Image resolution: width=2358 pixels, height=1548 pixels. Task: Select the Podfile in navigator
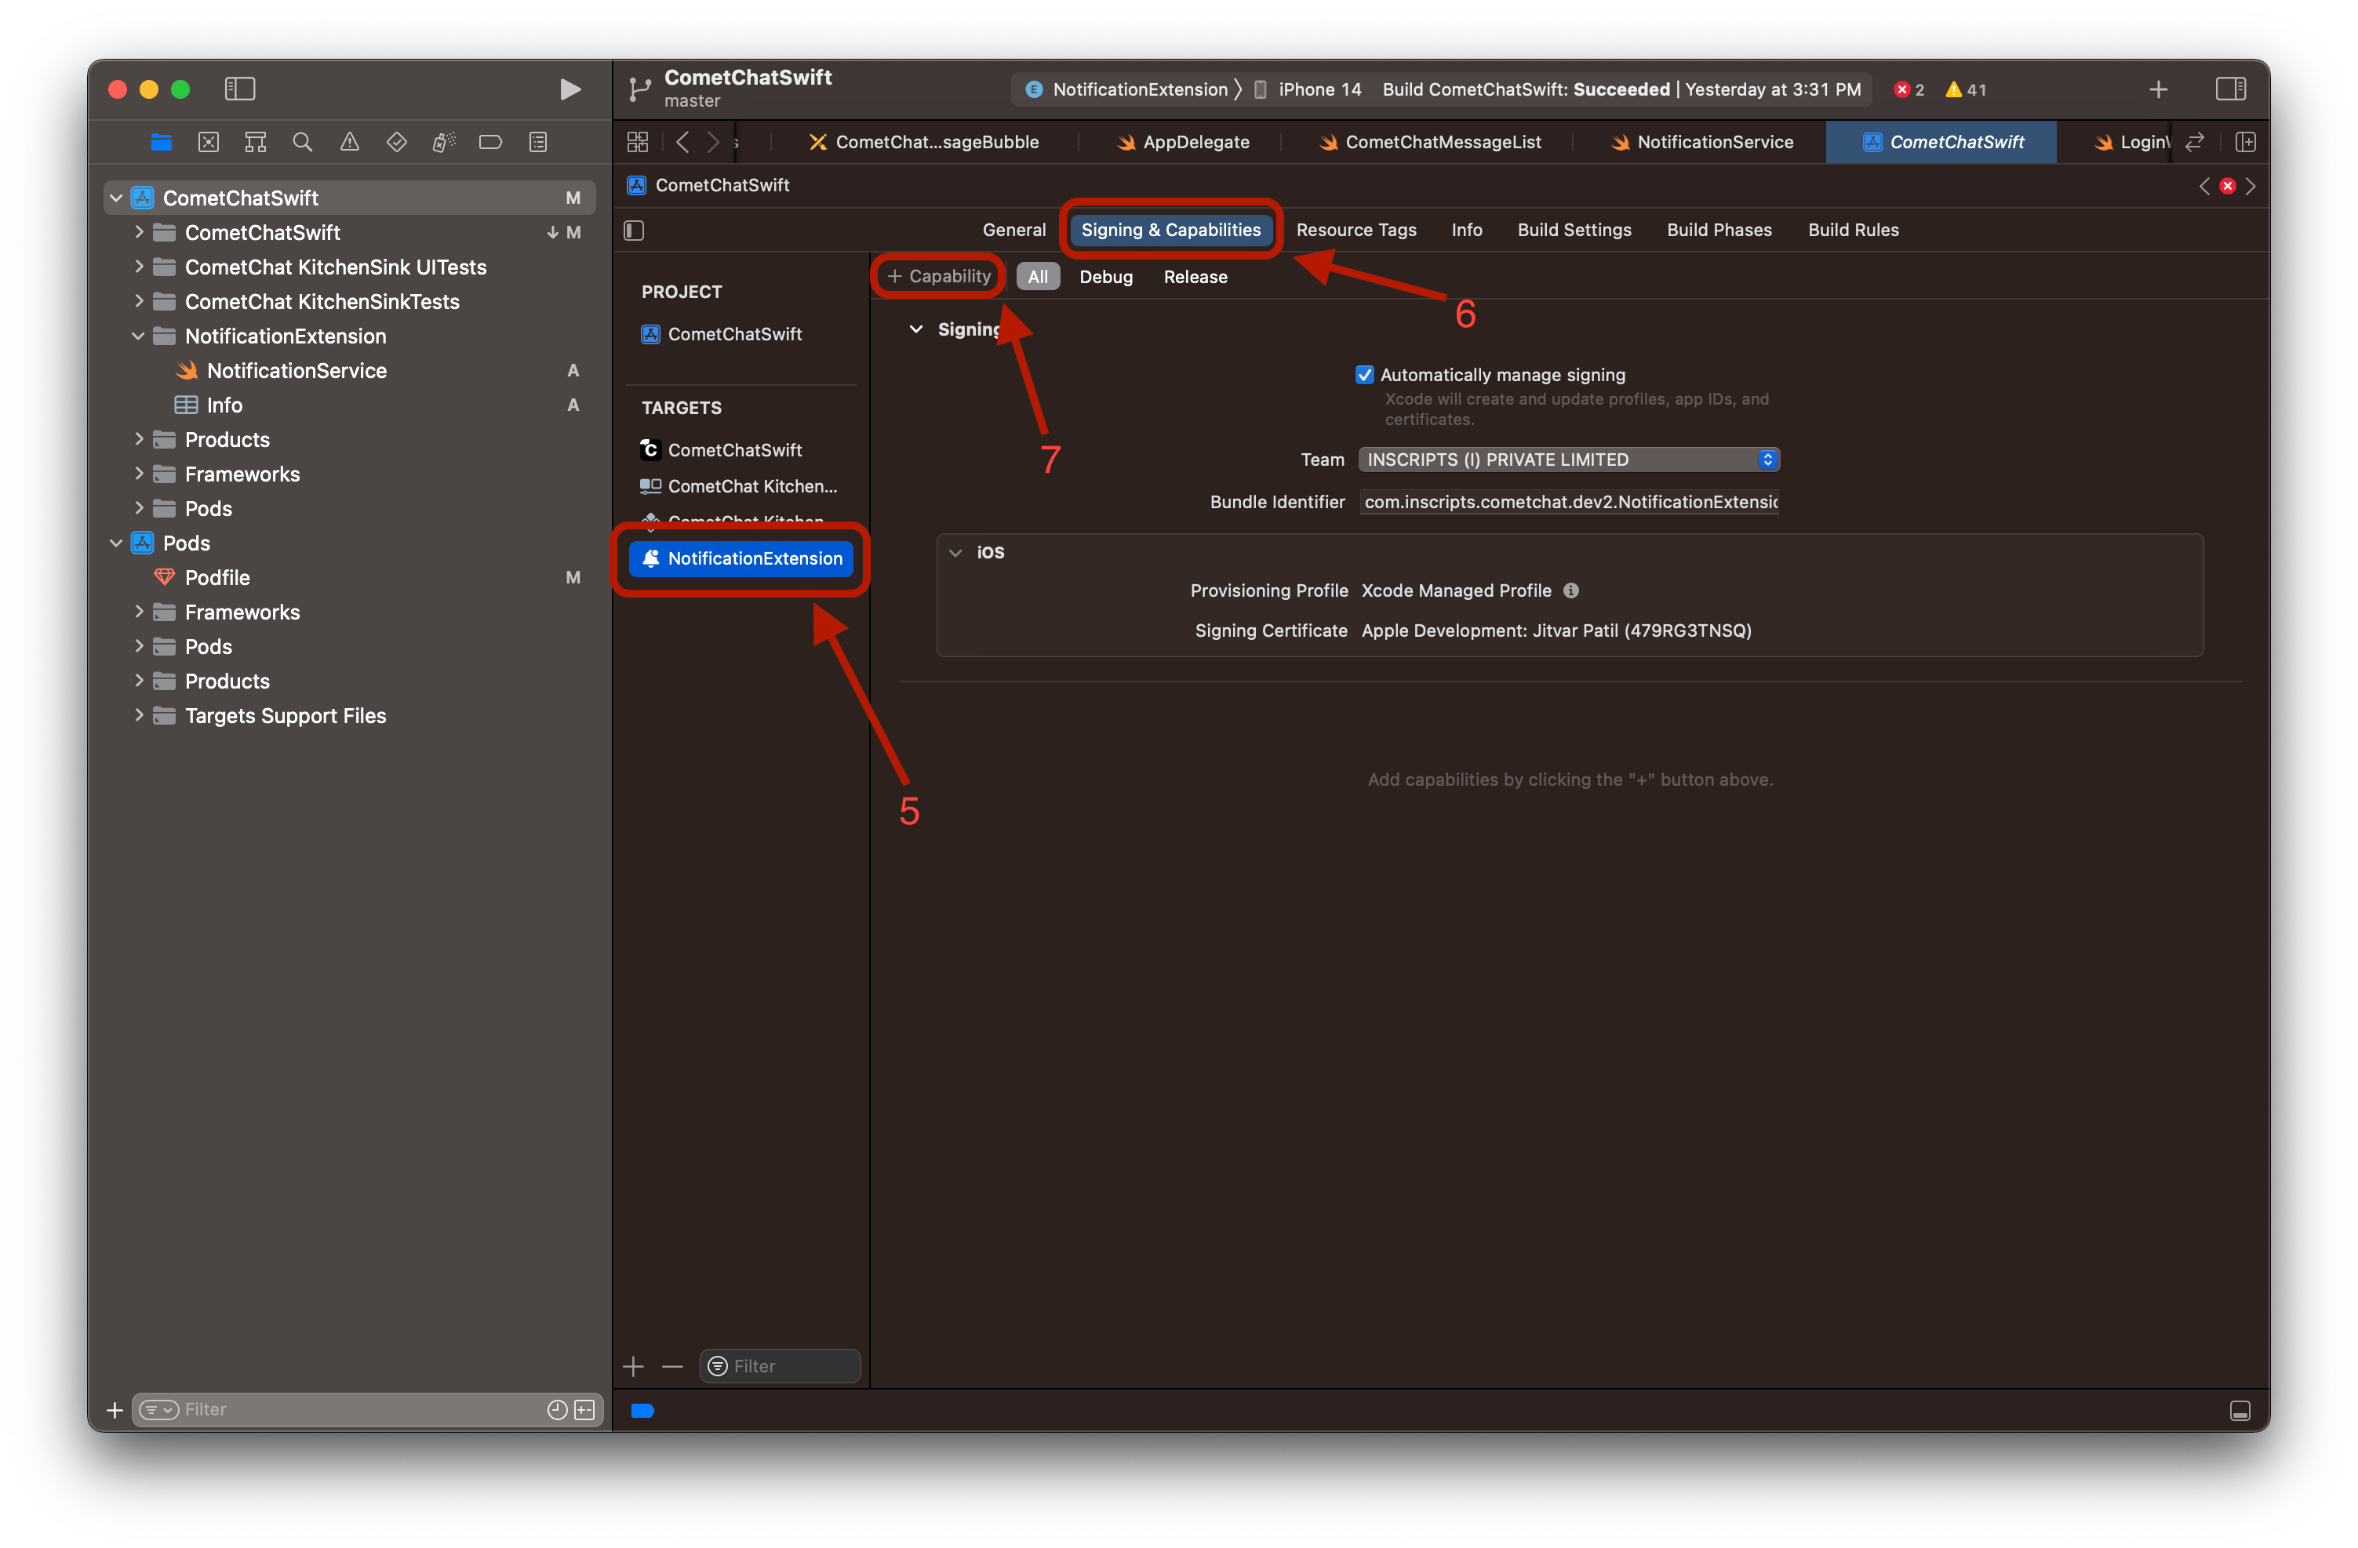click(216, 577)
